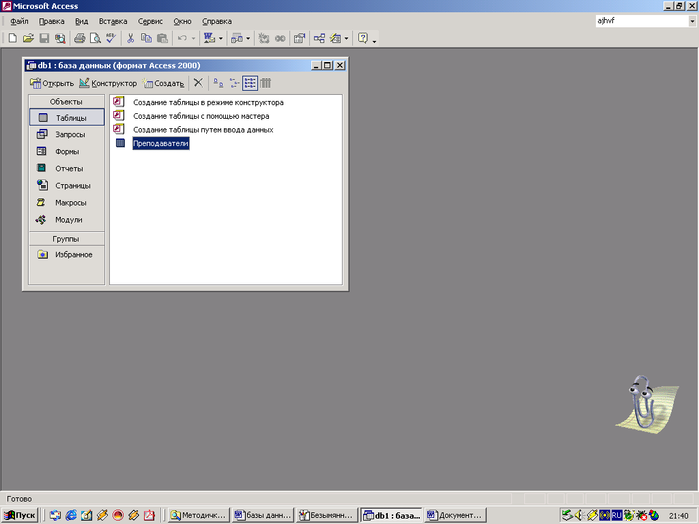Open the Вставка menu
This screenshot has height=524, width=699.
(113, 21)
